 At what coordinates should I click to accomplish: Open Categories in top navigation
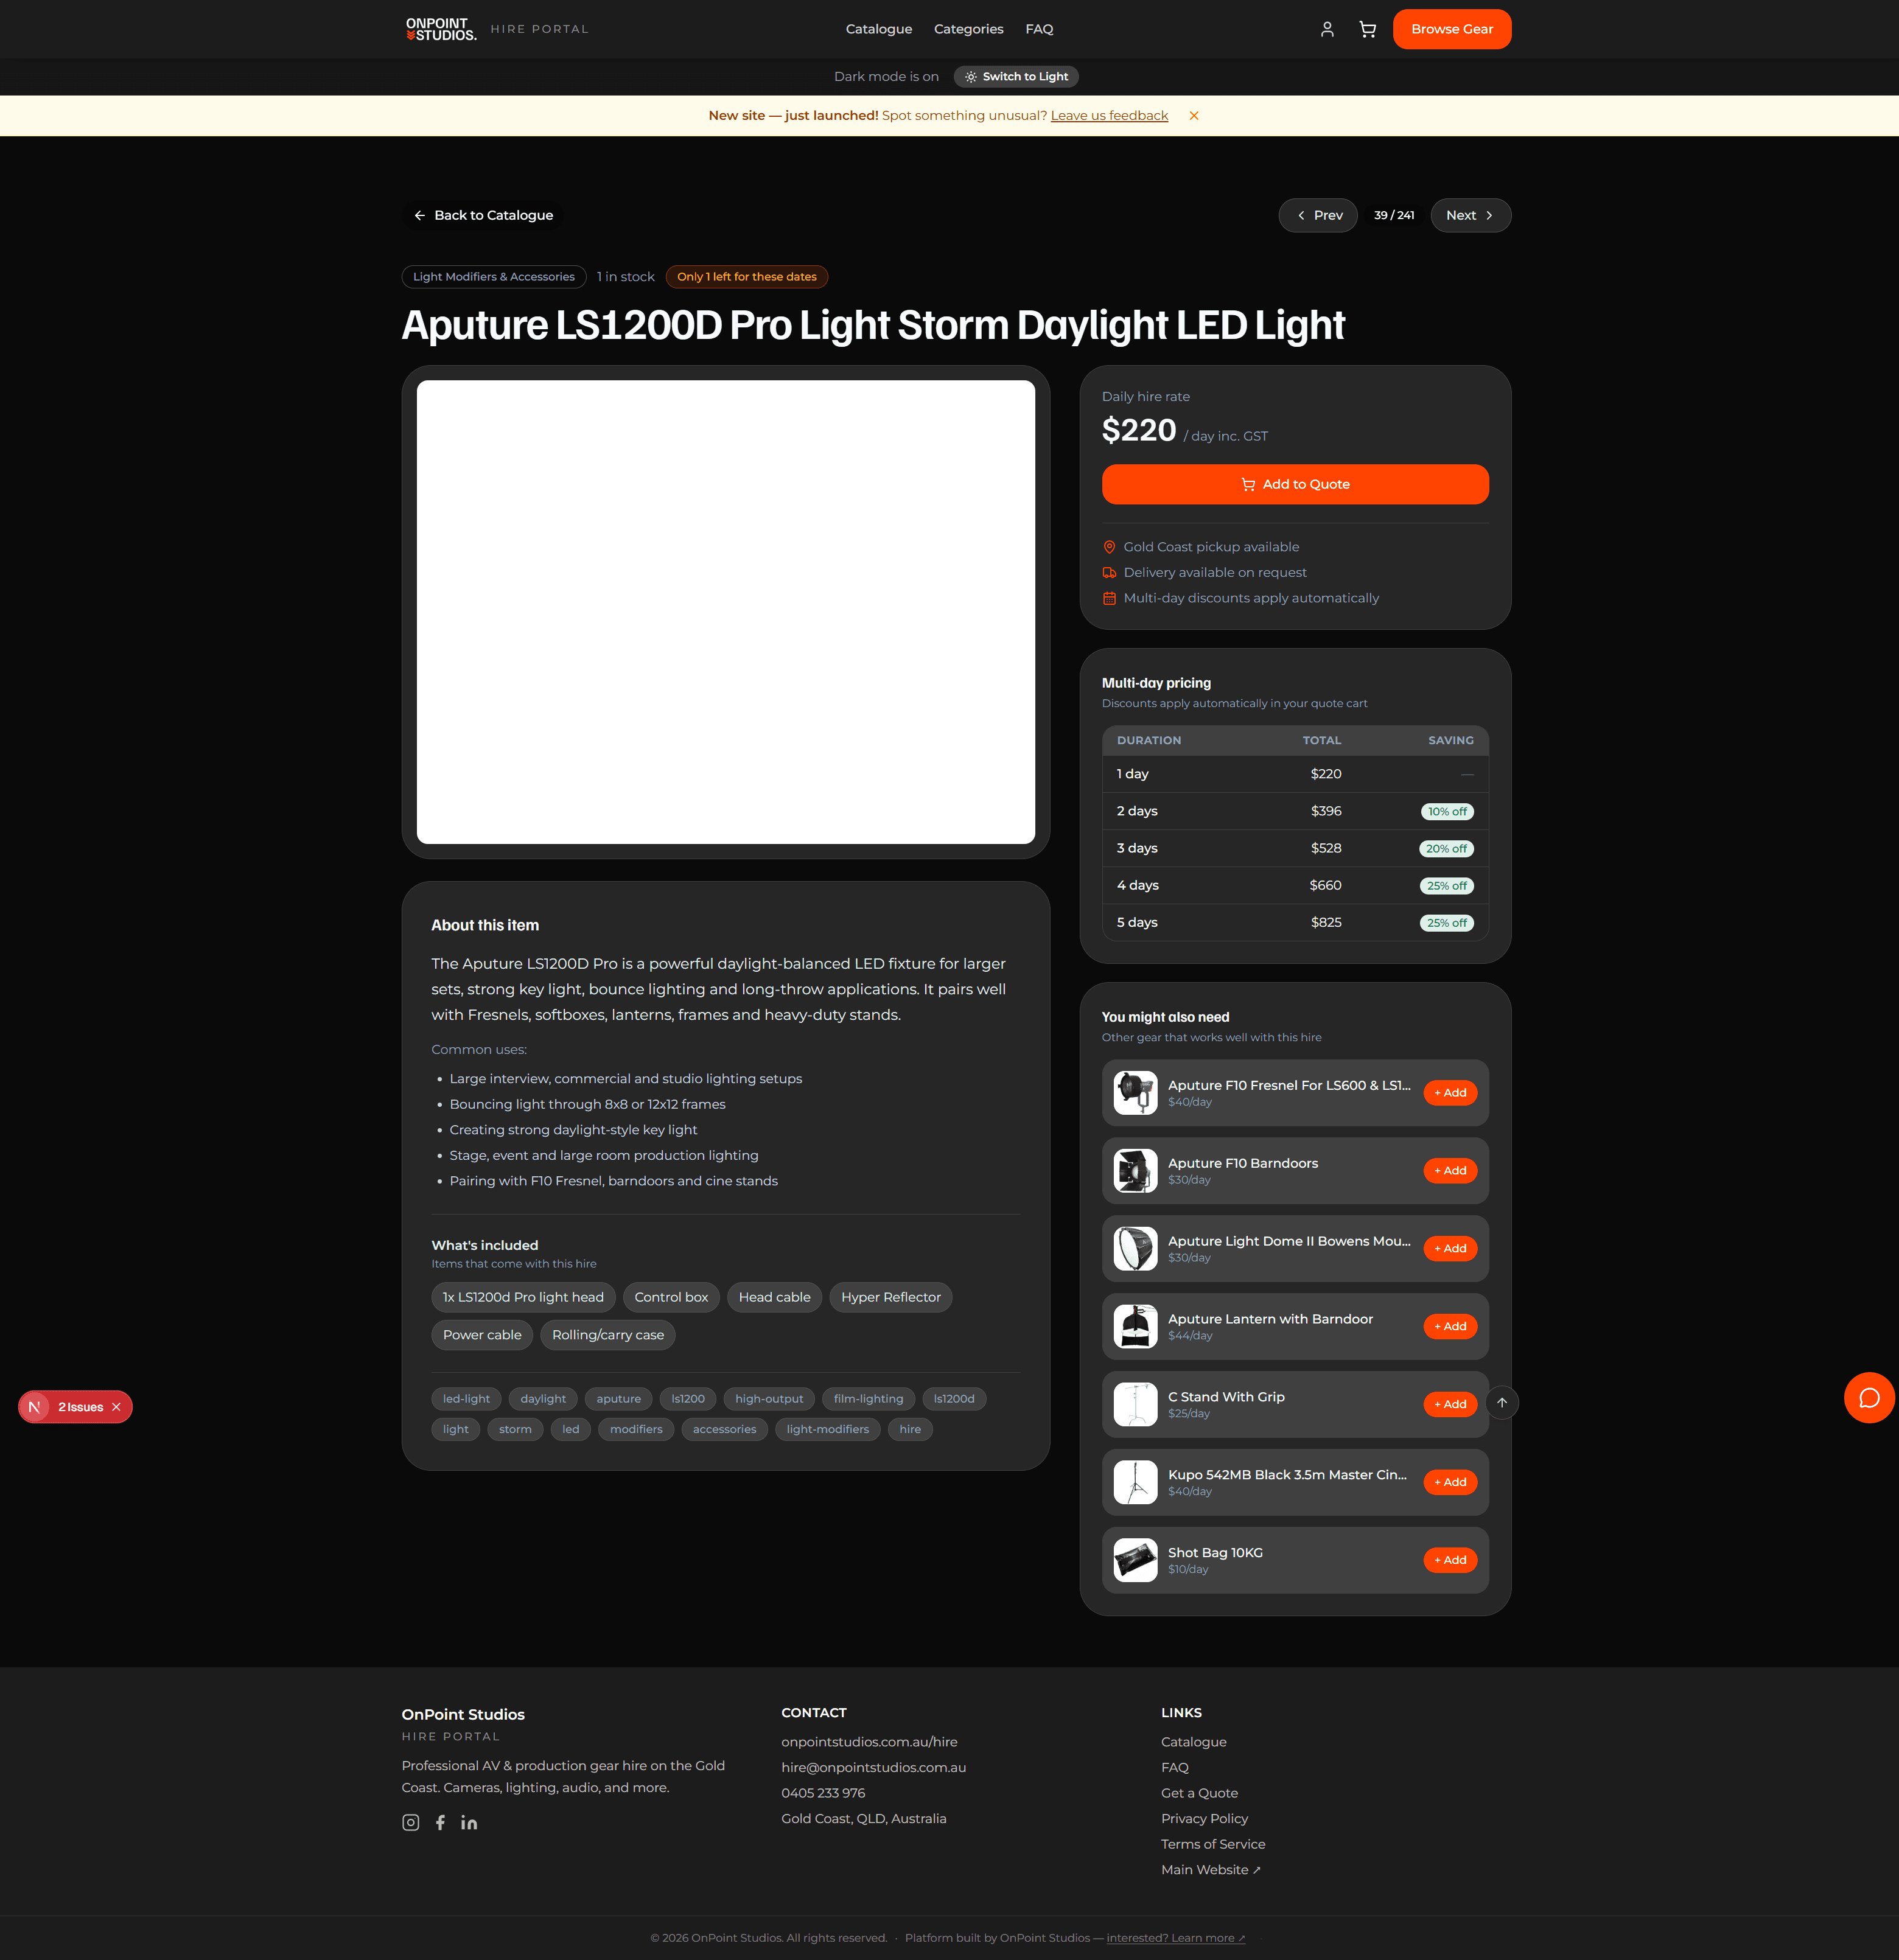[968, 29]
